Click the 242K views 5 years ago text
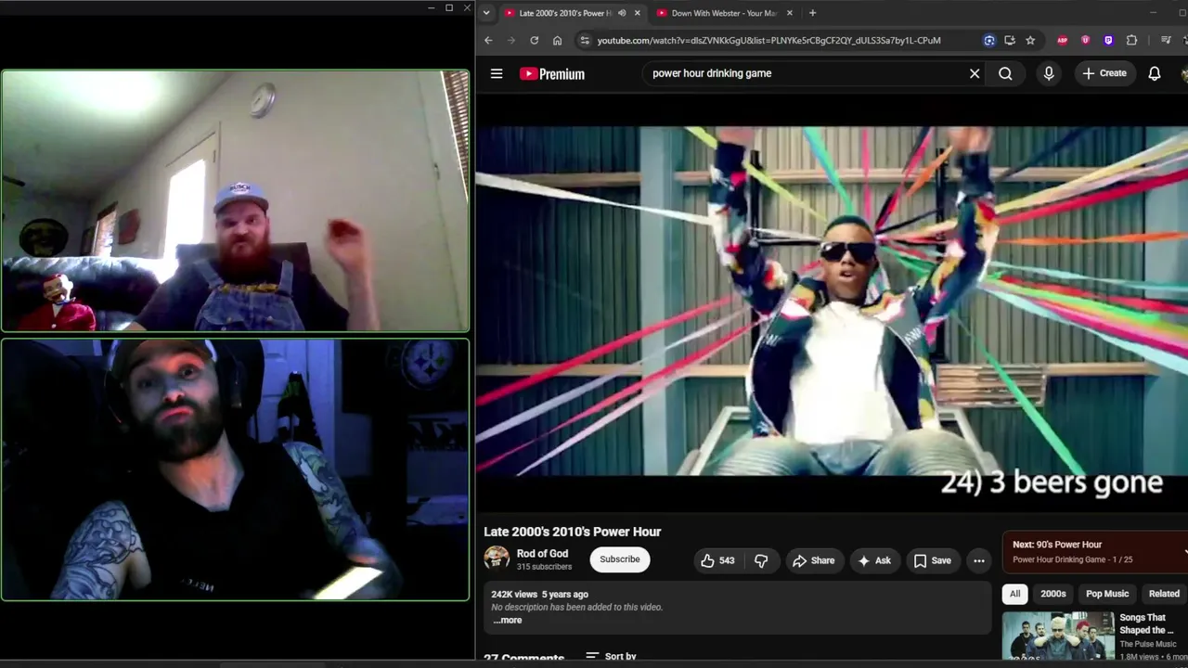The image size is (1188, 668). pos(539,594)
